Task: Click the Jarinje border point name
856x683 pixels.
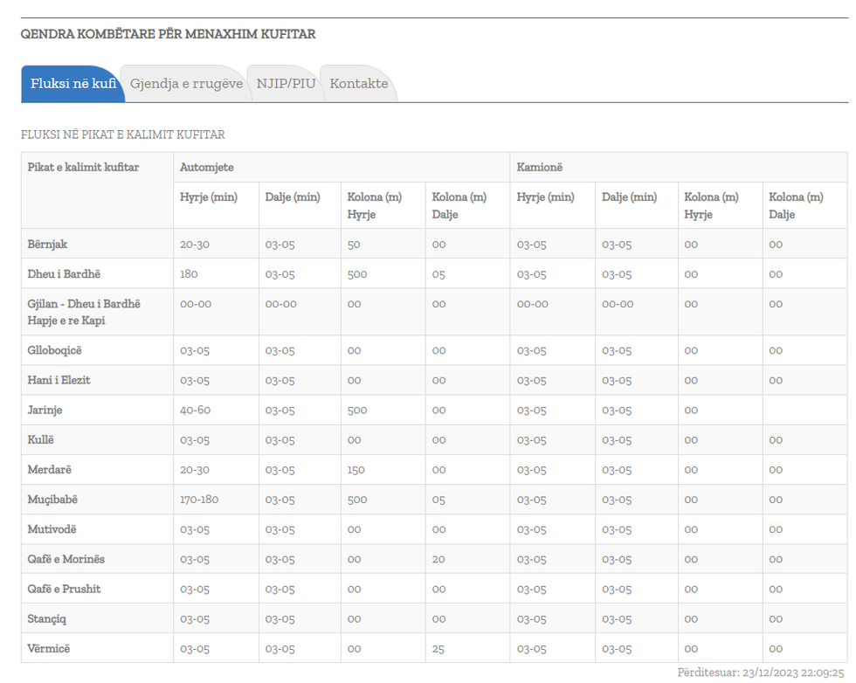Action: pyautogui.click(x=45, y=410)
